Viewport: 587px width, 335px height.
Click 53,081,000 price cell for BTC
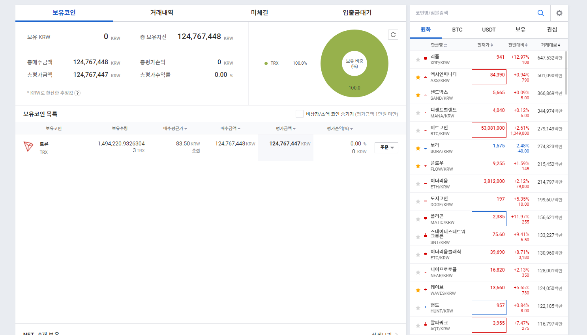point(489,130)
